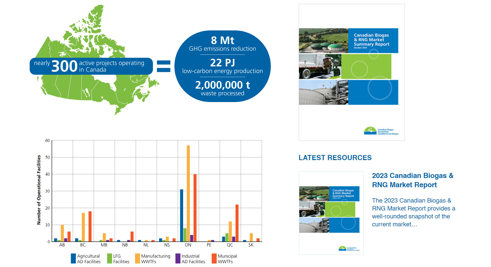Click the 60 value on chart axis
Viewport: 491px width, 267px height.
47,140
